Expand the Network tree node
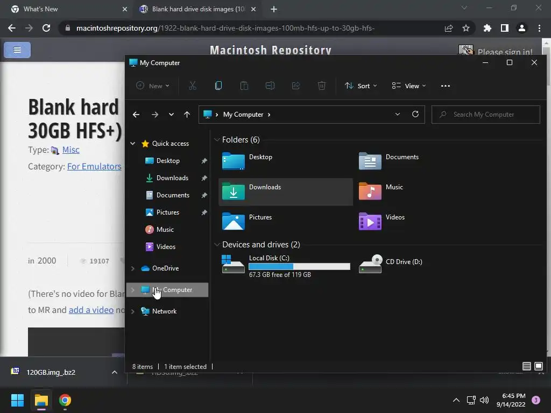 tap(133, 311)
